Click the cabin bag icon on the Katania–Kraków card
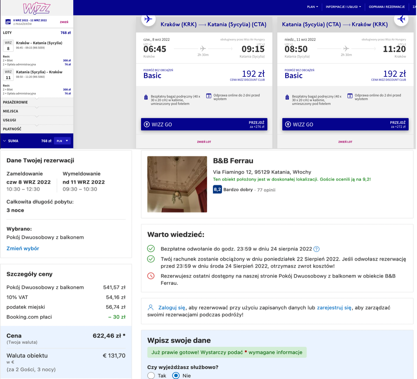Screen dimensions: 417x379 point(287,97)
